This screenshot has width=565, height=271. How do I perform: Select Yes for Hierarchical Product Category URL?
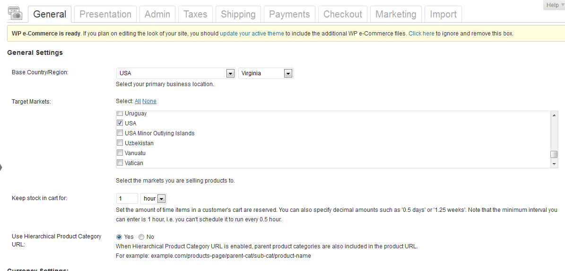pos(119,237)
